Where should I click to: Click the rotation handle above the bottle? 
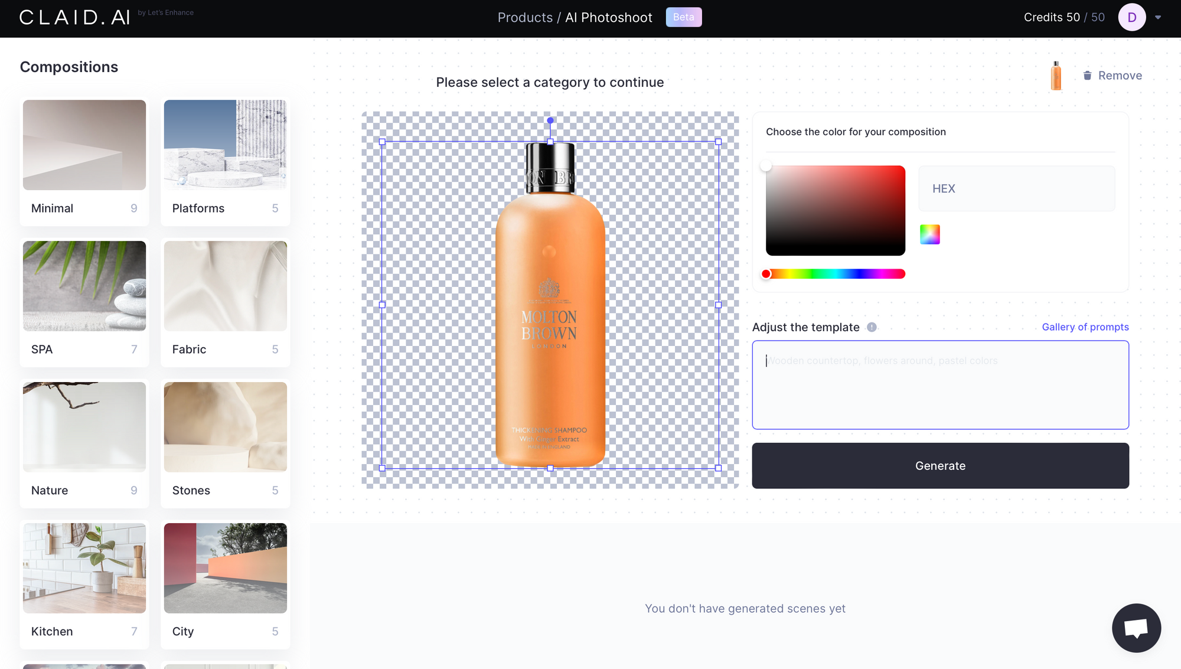pyautogui.click(x=550, y=120)
